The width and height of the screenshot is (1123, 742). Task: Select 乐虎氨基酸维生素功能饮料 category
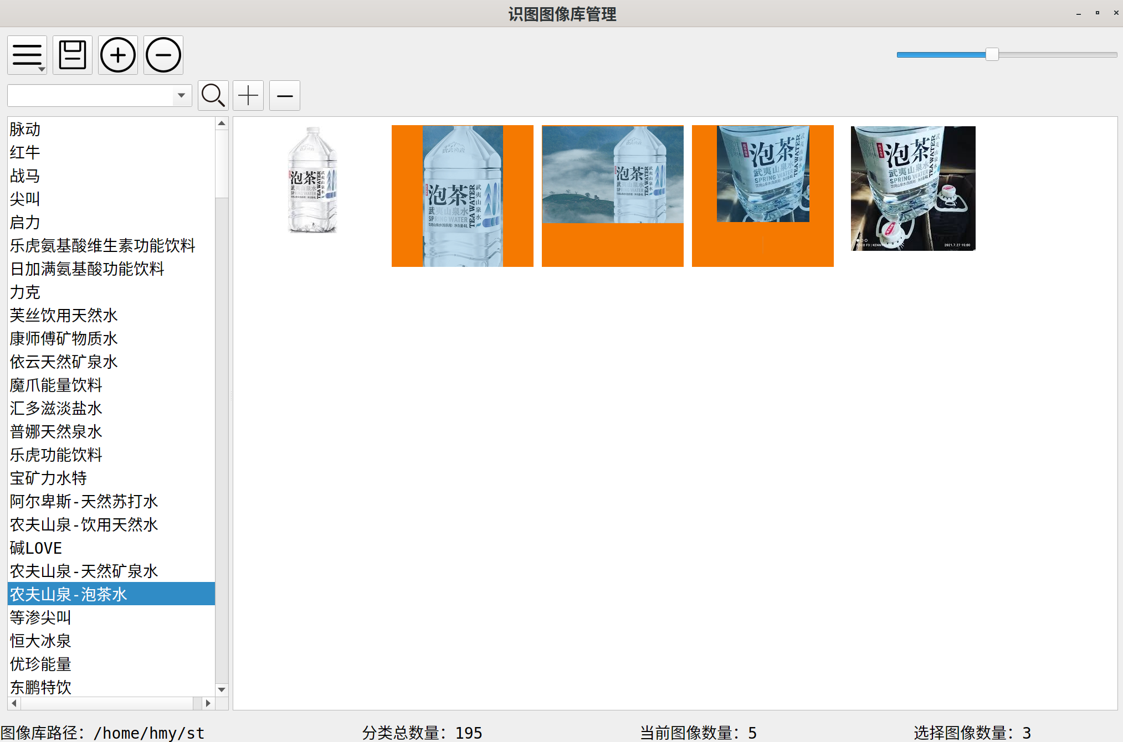click(x=111, y=245)
